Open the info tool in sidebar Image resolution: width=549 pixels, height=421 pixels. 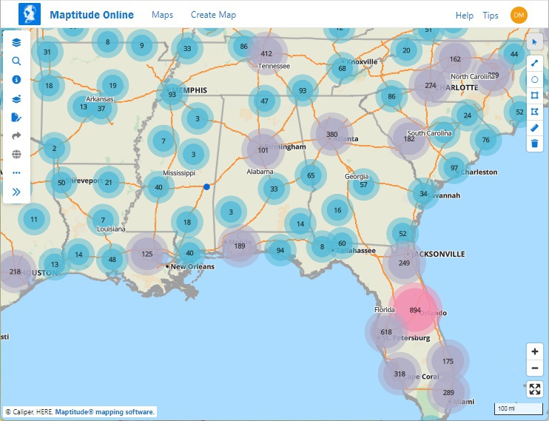16,80
